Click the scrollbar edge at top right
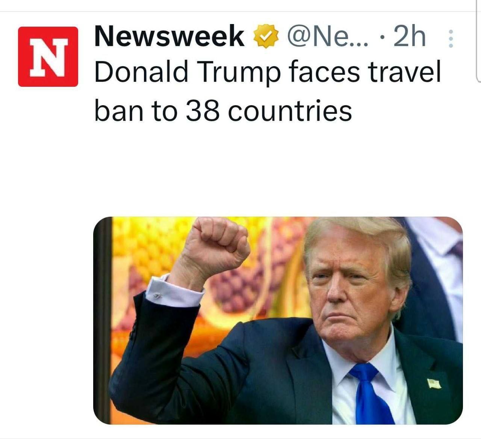 [x=478, y=41]
